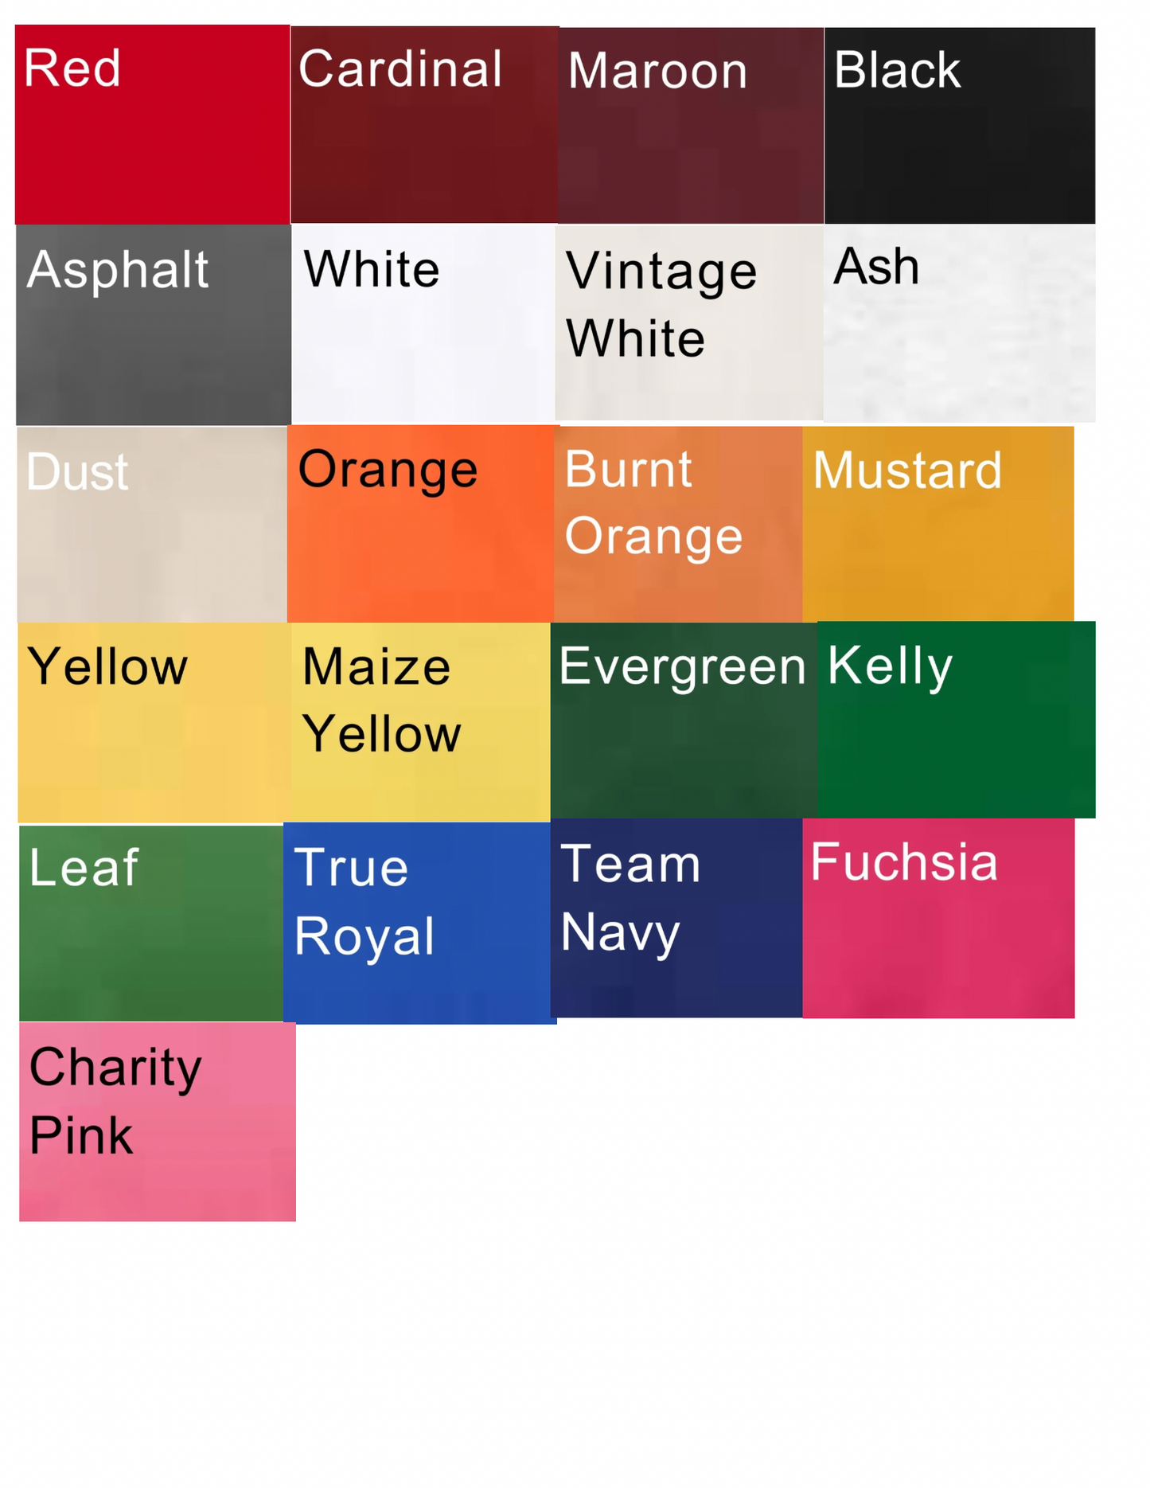Select the Leaf green swatch
1150x1488 pixels.
pos(151,924)
